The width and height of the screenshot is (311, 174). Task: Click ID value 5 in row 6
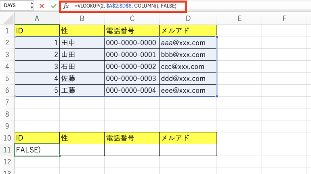[x=37, y=90]
